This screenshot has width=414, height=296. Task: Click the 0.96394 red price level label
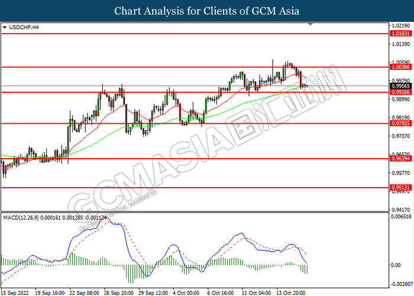(x=401, y=159)
